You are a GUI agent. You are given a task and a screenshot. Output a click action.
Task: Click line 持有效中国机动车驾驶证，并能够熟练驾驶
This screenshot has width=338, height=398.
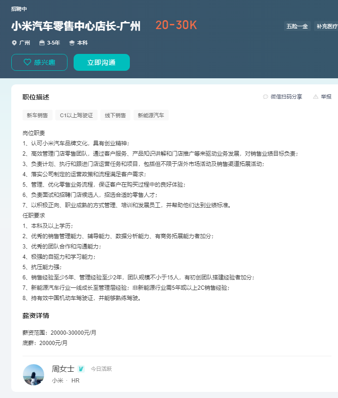pyautogui.click(x=82, y=298)
